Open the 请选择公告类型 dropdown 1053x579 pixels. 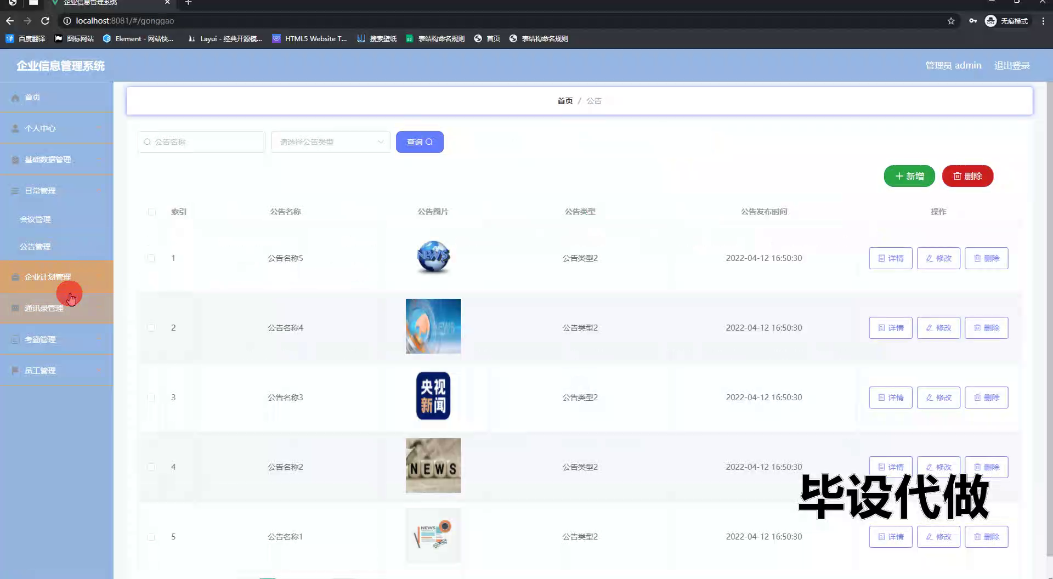pyautogui.click(x=331, y=142)
